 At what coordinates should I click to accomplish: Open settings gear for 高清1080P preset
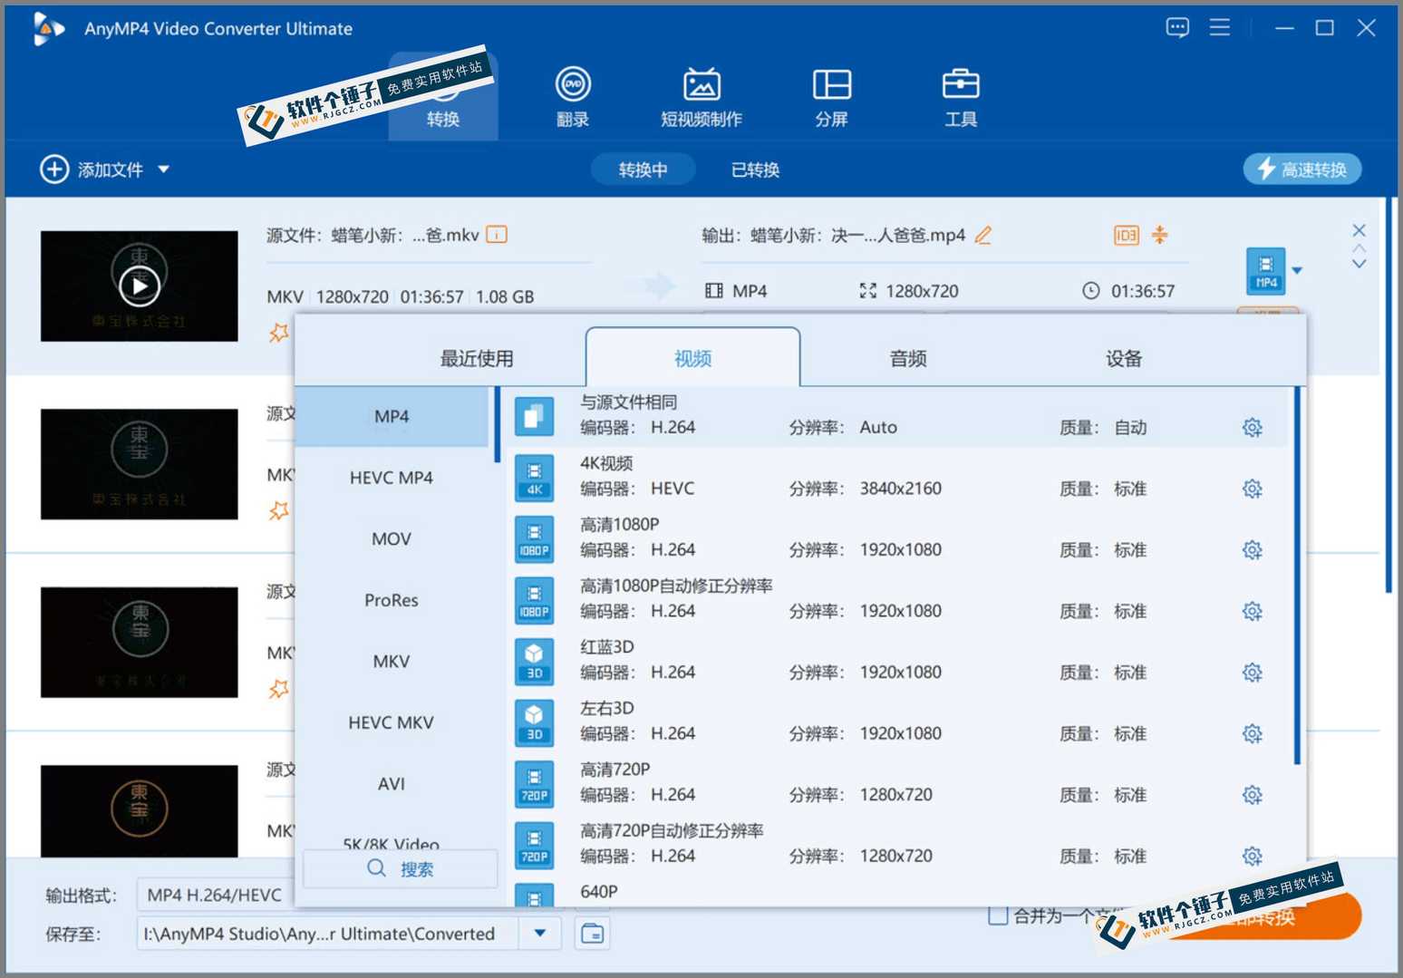pyautogui.click(x=1253, y=549)
